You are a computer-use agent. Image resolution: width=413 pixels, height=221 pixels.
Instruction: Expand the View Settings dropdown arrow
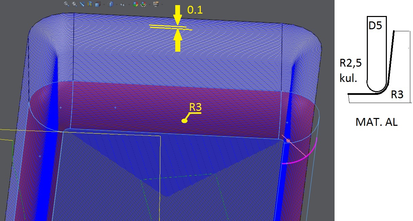162,4
